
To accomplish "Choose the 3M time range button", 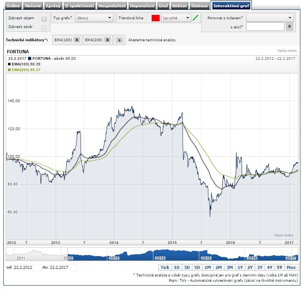I will click(230, 267).
